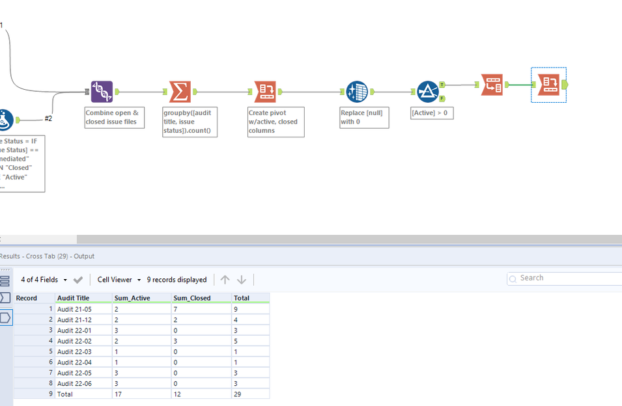Select the grand Total value 29 cell
The width and height of the screenshot is (622, 406).
coord(250,394)
